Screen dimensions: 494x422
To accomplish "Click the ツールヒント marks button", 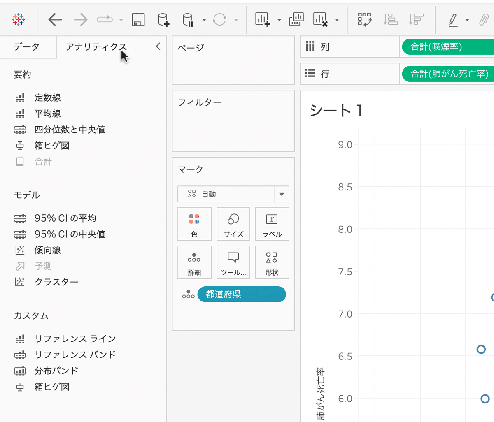I will pos(233,262).
